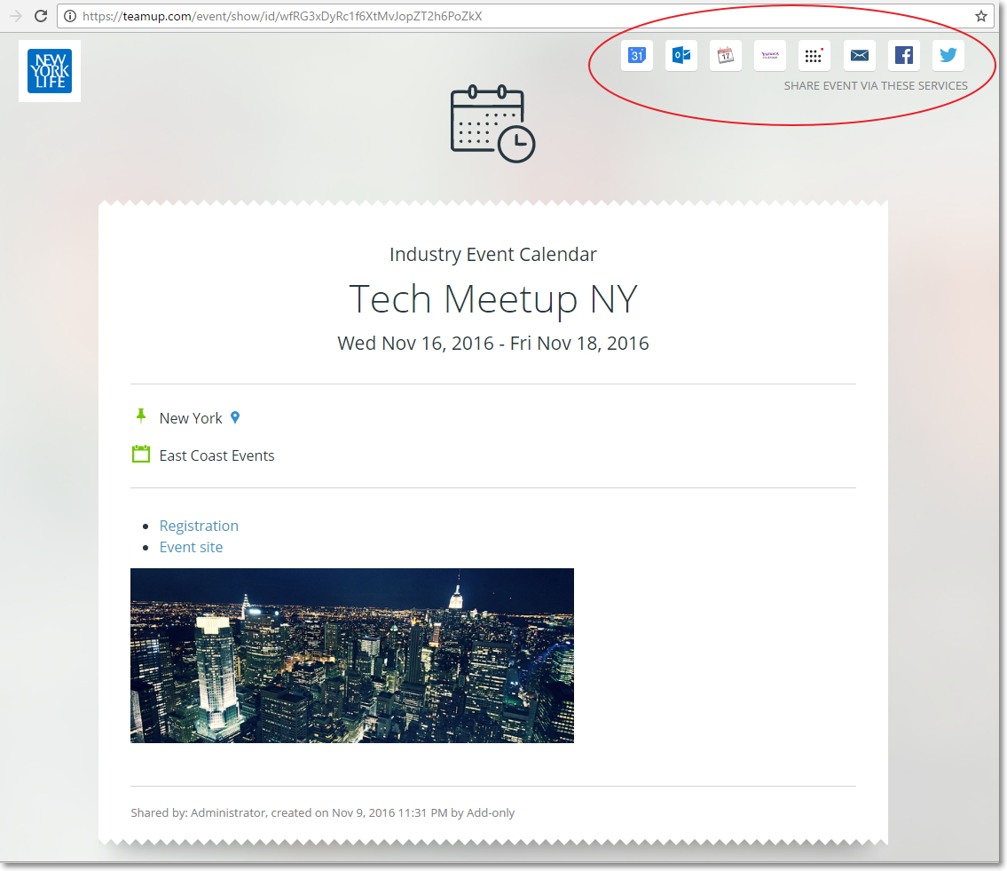
Task: Share event via Outlook icon
Action: tap(681, 55)
